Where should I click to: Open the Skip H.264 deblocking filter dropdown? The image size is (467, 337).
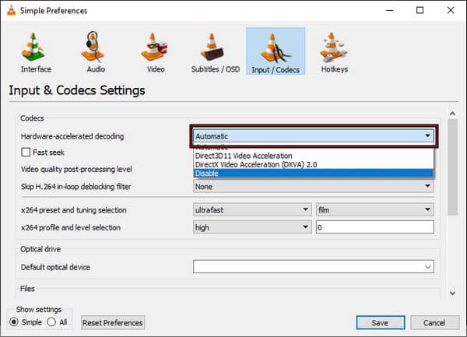pos(314,187)
